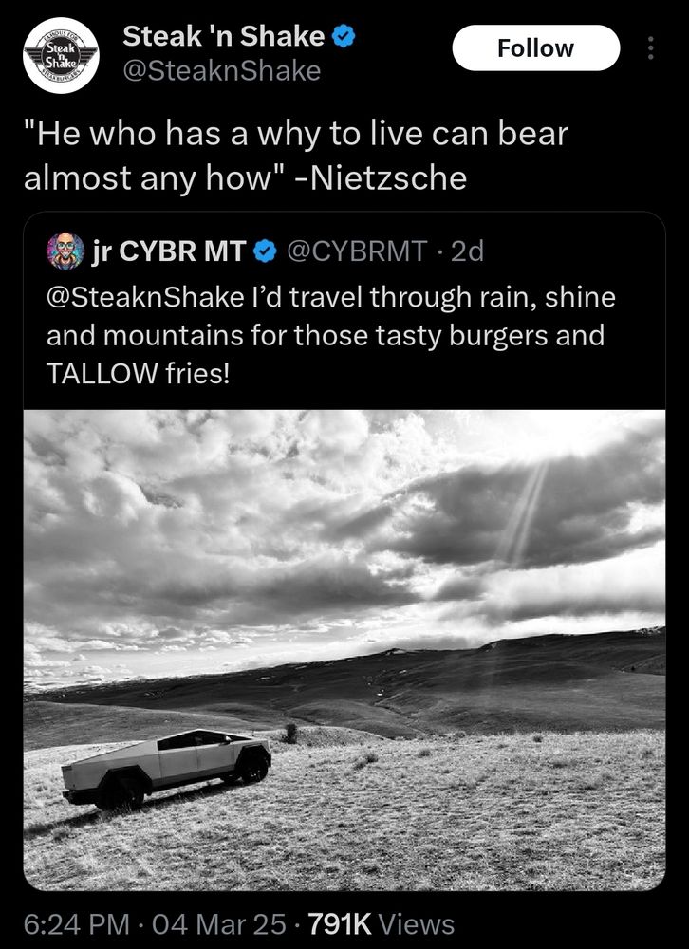Click @SteaknShake mention in quoted tweet text
Screen dimensions: 689x949
(144, 297)
